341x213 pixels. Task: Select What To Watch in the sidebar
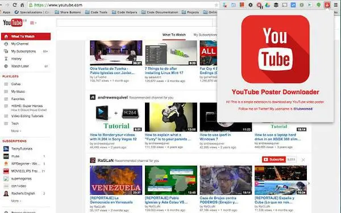pos(26,36)
